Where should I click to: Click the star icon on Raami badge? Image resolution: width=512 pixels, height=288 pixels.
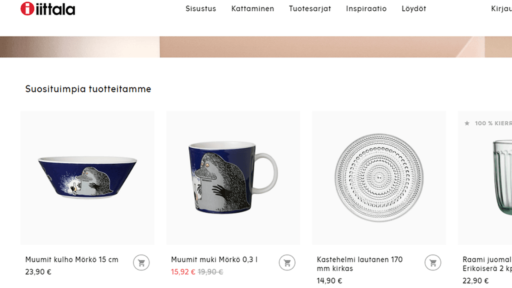[x=467, y=123]
